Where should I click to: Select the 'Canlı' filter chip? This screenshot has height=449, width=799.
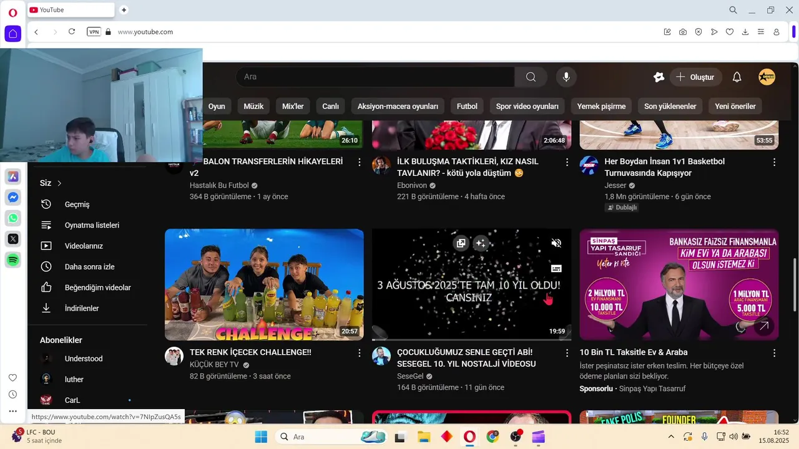tap(330, 106)
